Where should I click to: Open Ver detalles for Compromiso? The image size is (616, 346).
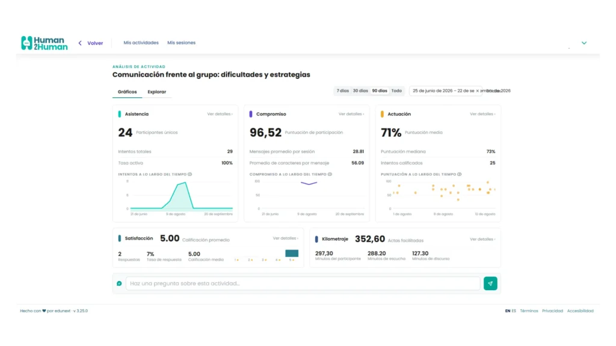pos(351,114)
